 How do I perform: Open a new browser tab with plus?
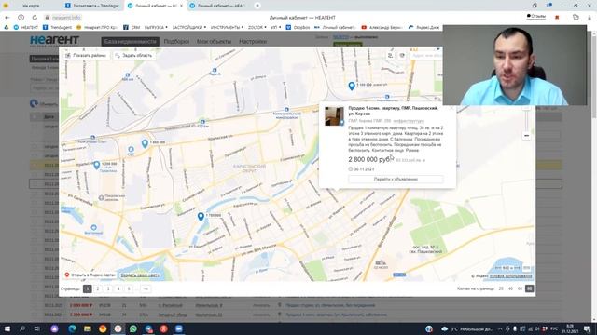pyautogui.click(x=257, y=6)
